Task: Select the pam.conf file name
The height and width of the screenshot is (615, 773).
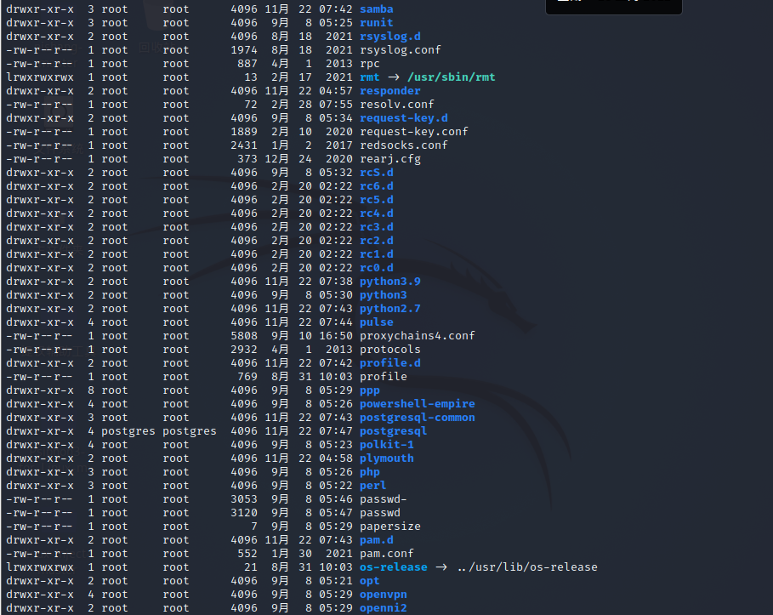Action: click(x=386, y=554)
